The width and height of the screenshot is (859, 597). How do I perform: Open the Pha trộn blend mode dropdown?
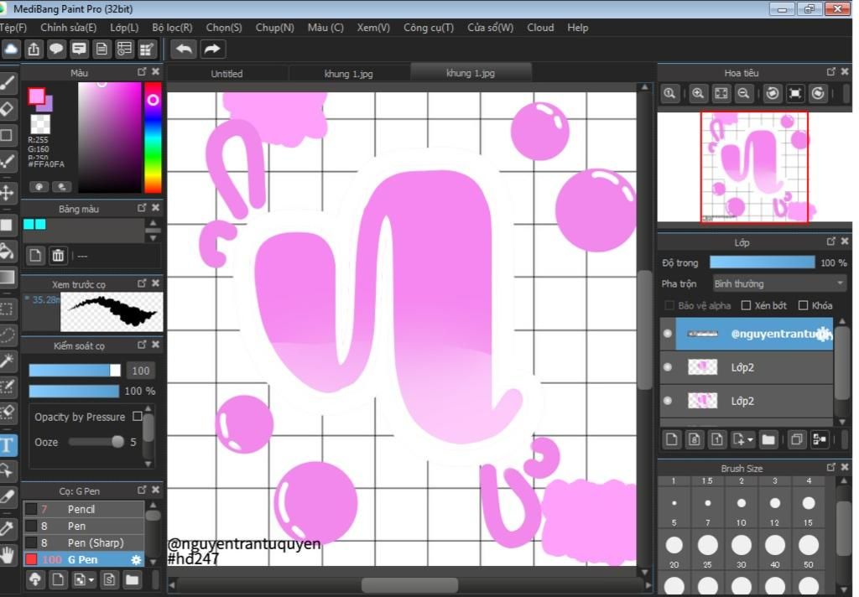tap(778, 283)
